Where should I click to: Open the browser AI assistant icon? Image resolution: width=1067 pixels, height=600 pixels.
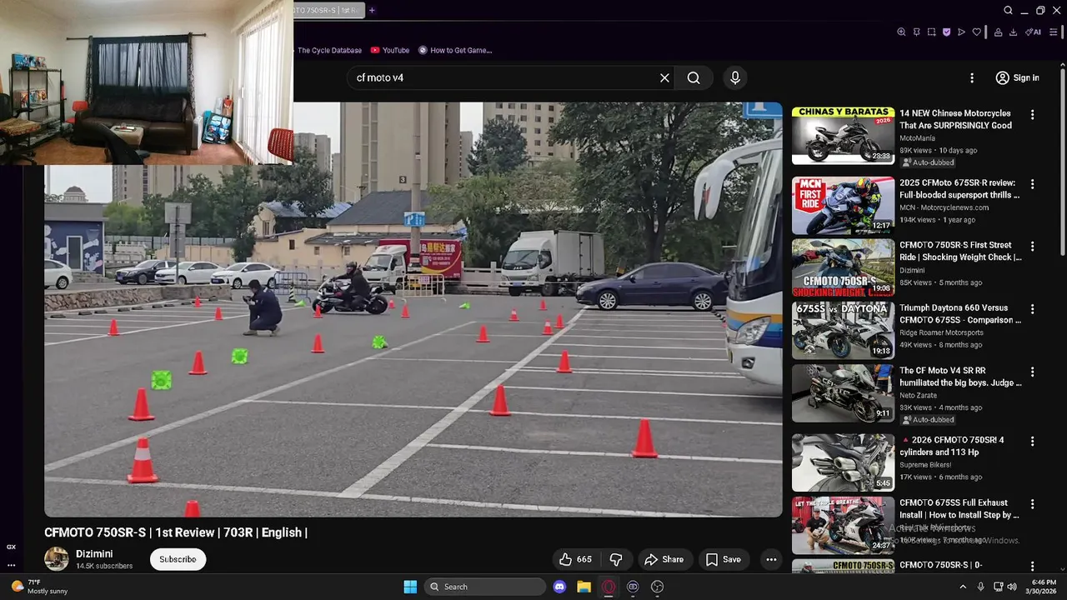(x=1033, y=32)
